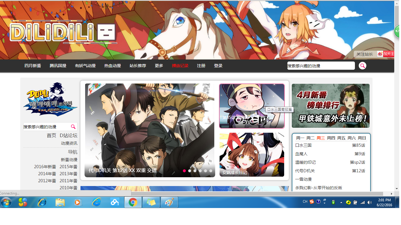Click the colorful balls taskbar icon

pyautogui.click(x=23, y=202)
